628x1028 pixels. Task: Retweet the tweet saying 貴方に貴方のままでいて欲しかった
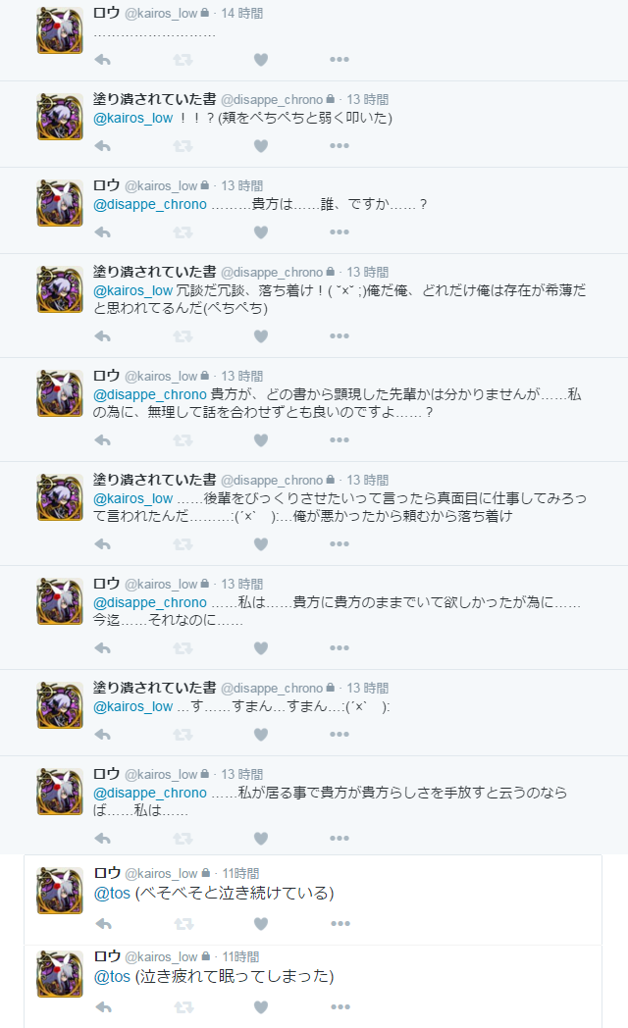click(x=183, y=648)
